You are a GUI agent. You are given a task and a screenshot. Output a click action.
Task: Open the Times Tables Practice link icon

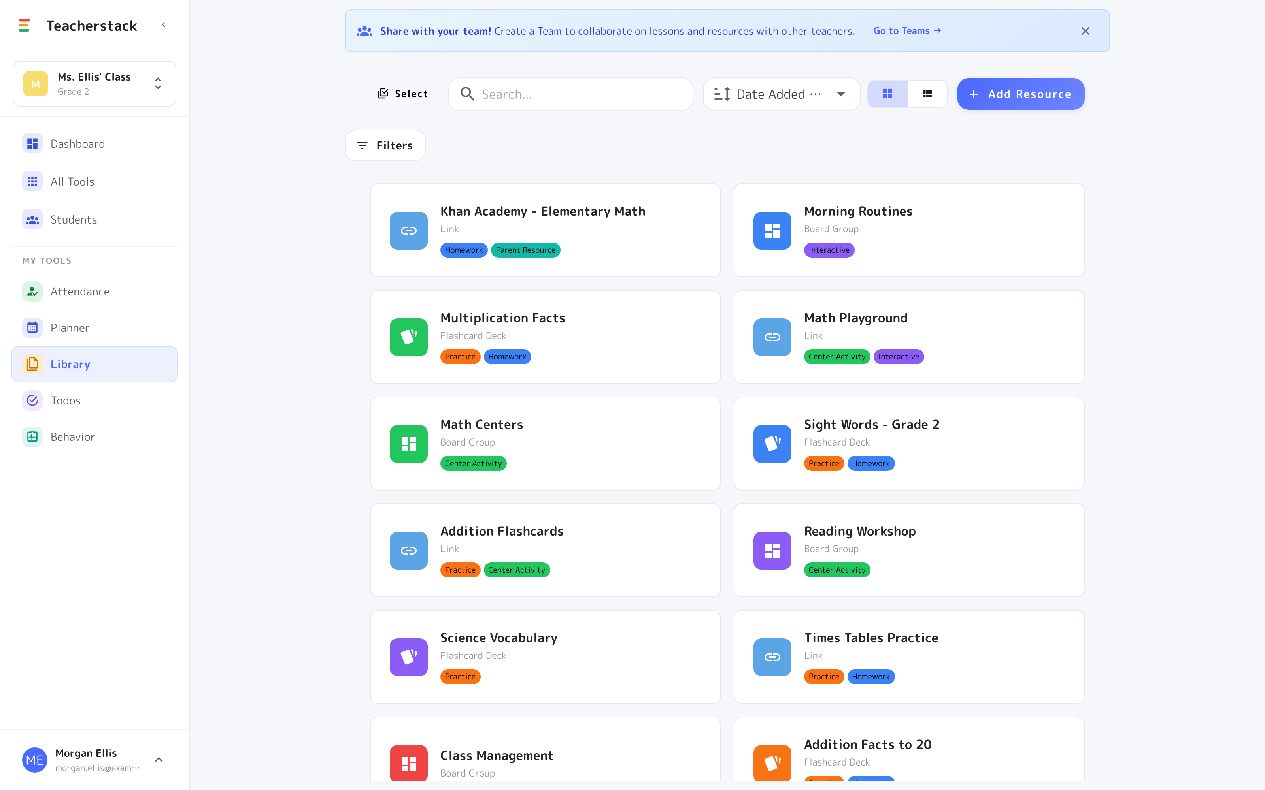pos(772,657)
